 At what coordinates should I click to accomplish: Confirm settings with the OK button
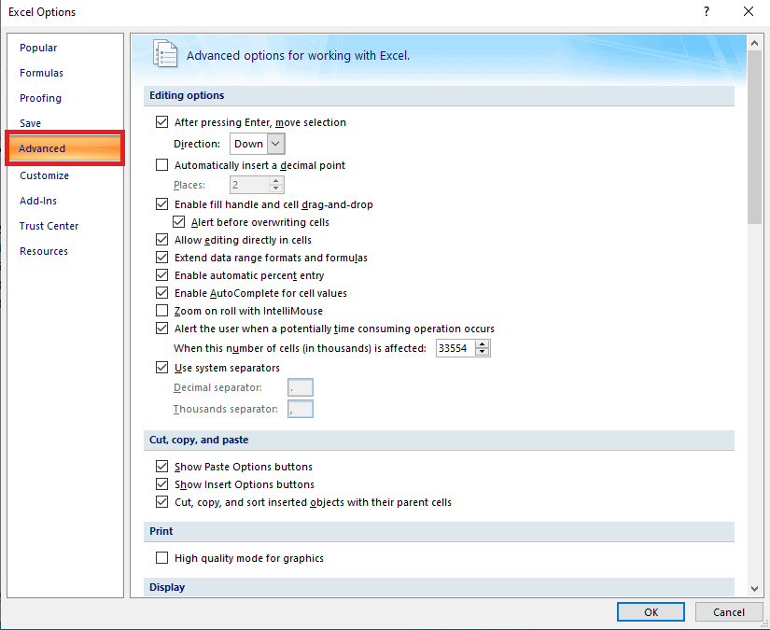pos(651,611)
